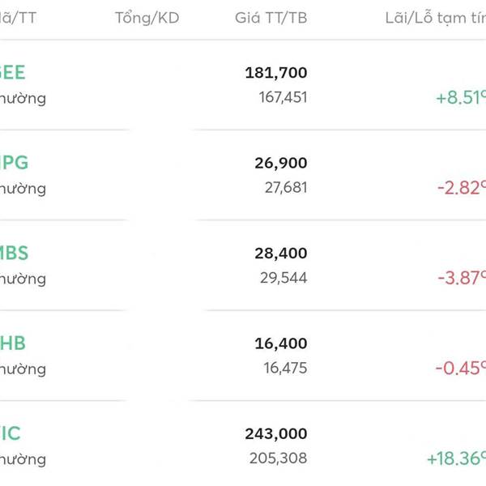486x486 pixels.
Task: Click the 29,544 average price
Action: pos(285,279)
